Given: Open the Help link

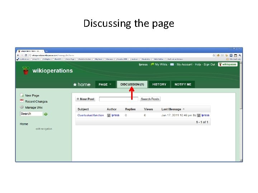Looking at the screenshot, I should point(198,64).
